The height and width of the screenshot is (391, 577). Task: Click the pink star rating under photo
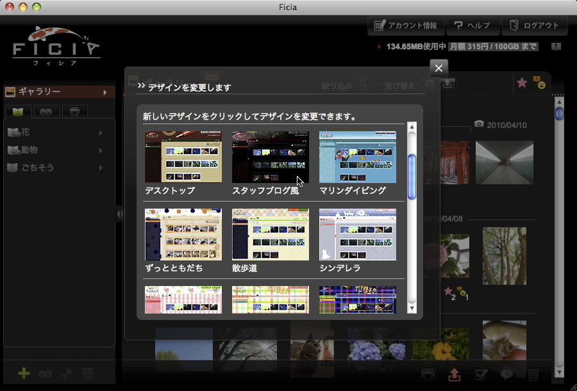(449, 293)
